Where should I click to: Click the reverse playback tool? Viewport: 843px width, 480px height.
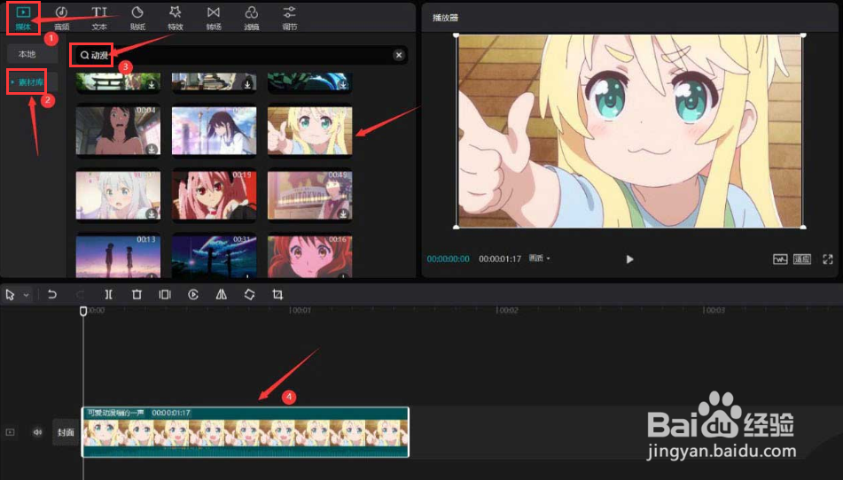[x=193, y=294]
